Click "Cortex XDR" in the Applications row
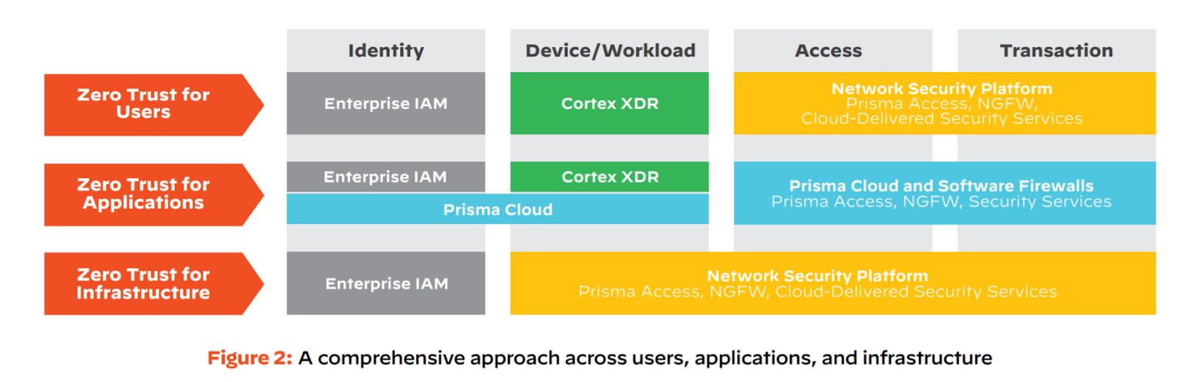 (x=609, y=177)
